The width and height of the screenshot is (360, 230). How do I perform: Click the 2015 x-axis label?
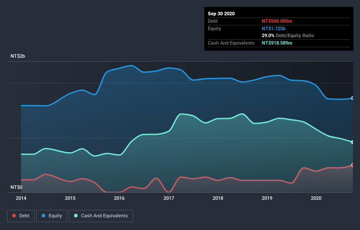(70, 198)
